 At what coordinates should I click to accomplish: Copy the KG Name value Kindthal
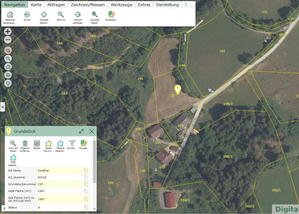point(86,171)
